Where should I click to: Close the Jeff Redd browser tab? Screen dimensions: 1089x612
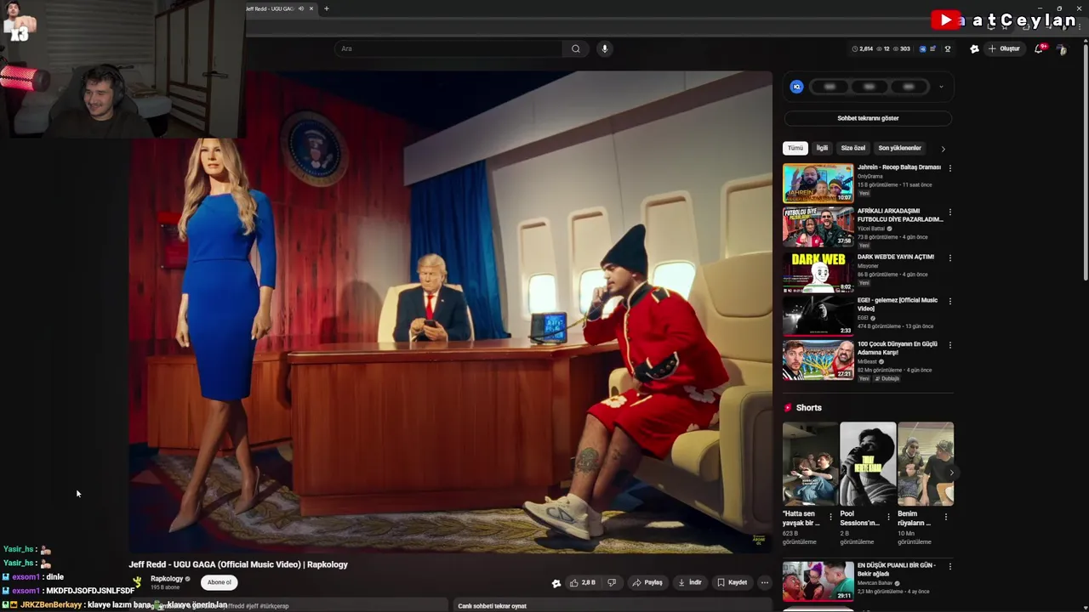pyautogui.click(x=311, y=8)
